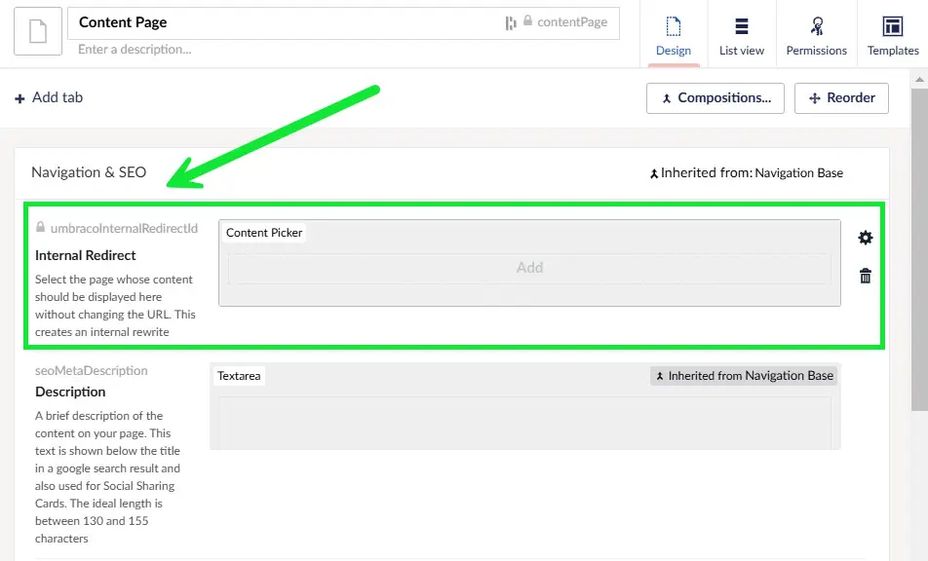Image resolution: width=928 pixels, height=561 pixels.
Task: Click Add inside the Content Picker
Action: tap(529, 267)
